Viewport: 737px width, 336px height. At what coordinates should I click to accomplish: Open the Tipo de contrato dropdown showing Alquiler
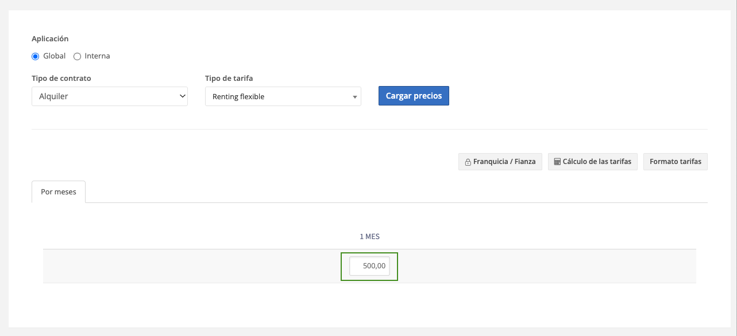pos(109,96)
